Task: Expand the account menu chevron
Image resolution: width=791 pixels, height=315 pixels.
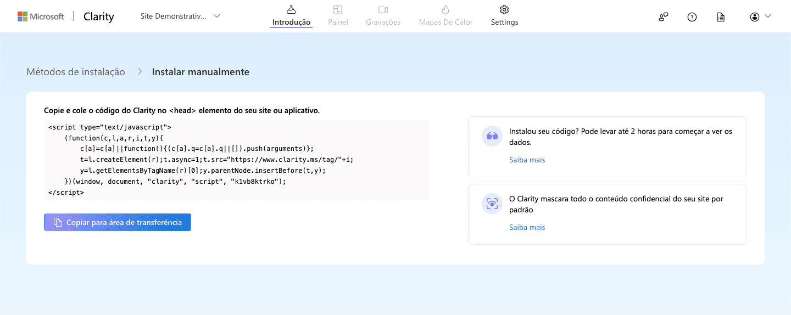Action: pyautogui.click(x=768, y=16)
